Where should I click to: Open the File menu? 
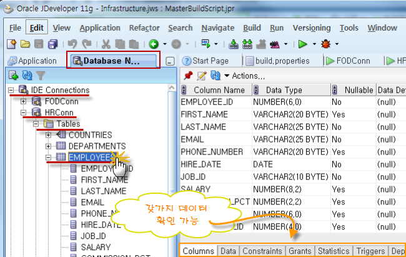pyautogui.click(x=15, y=28)
